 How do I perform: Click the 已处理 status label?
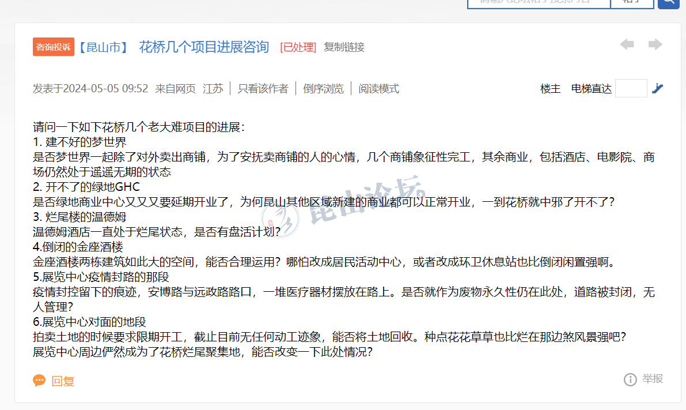[x=298, y=47]
